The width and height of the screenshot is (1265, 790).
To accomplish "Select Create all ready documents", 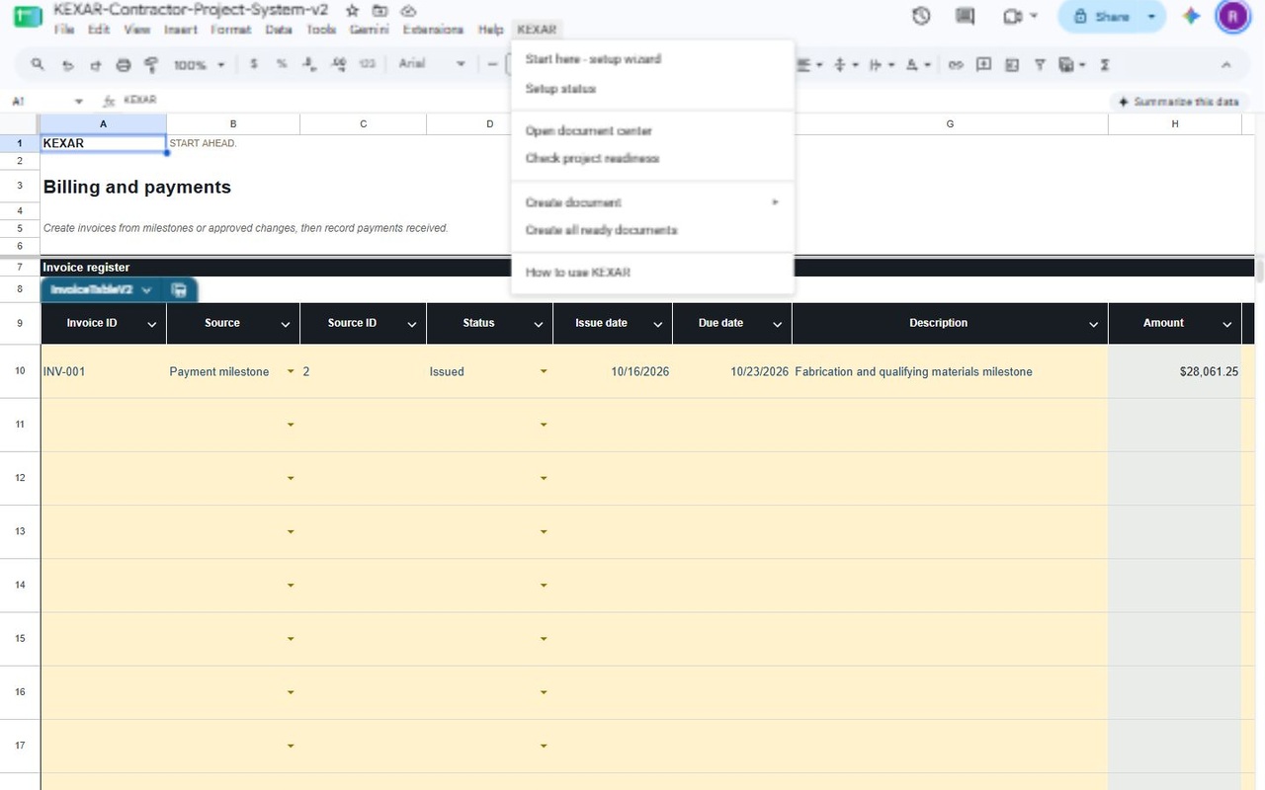I will [652, 230].
